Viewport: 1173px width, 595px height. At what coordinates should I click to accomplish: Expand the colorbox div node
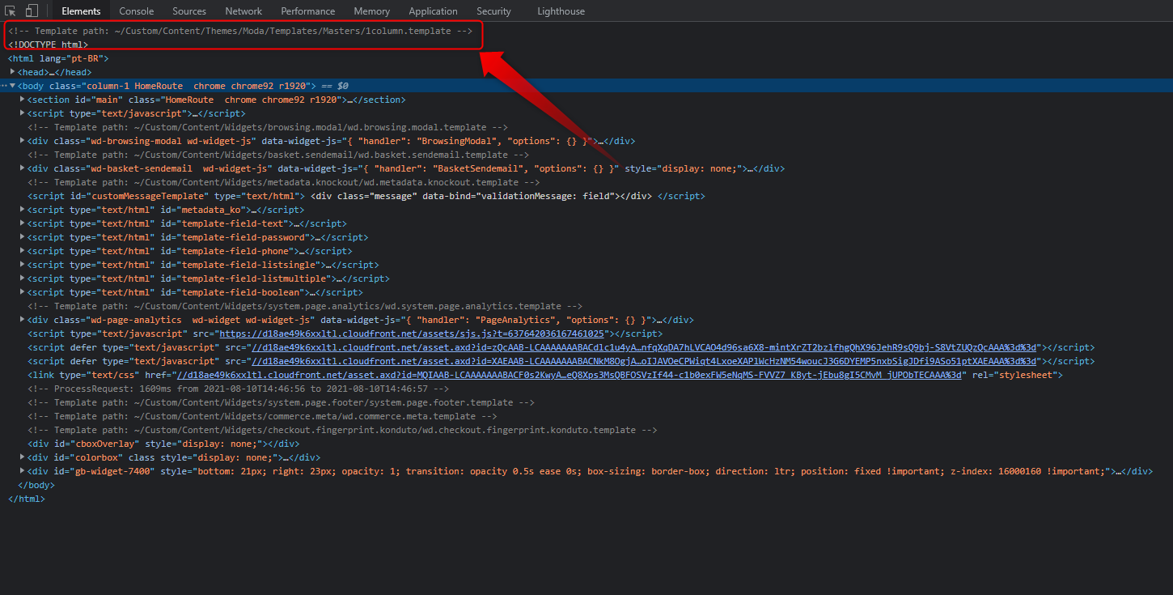22,457
